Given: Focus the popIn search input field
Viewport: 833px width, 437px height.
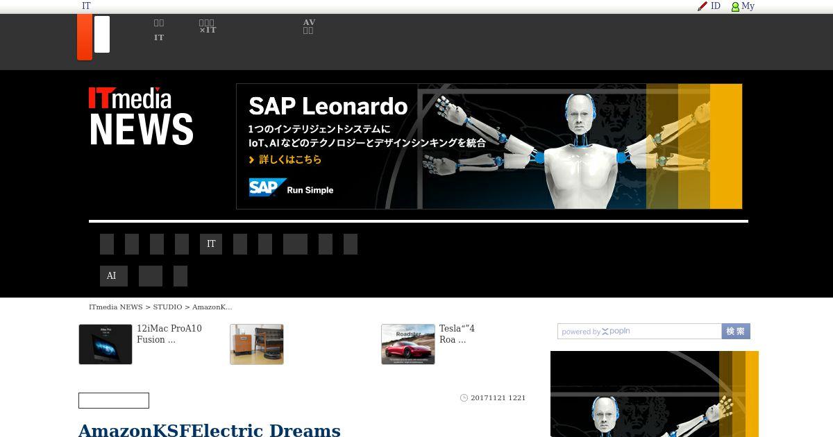Looking at the screenshot, I should click(x=639, y=332).
